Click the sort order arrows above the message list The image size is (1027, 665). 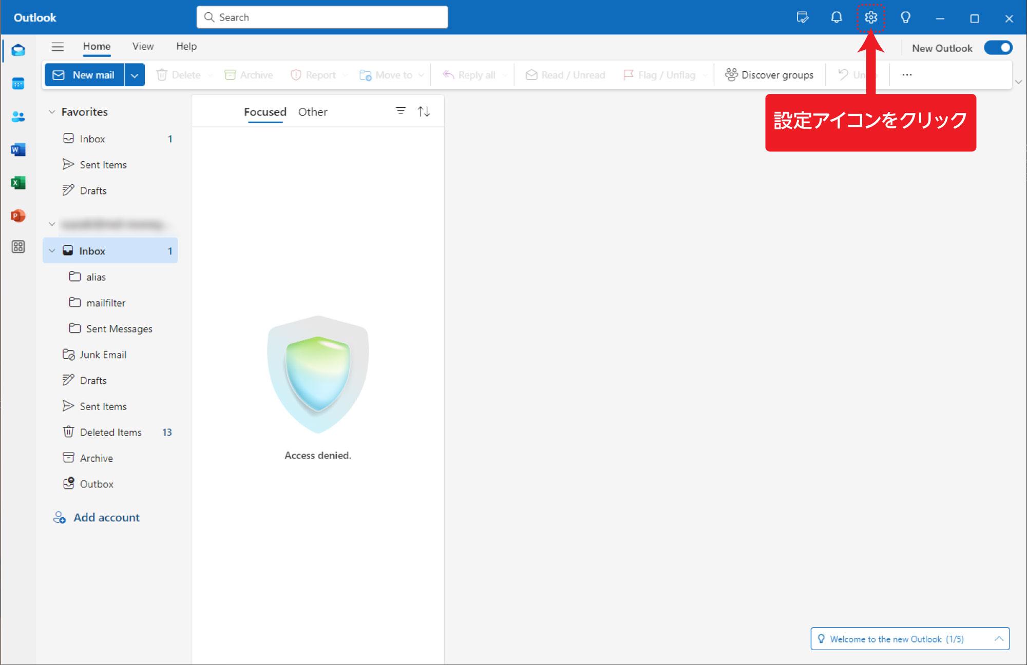pos(424,111)
